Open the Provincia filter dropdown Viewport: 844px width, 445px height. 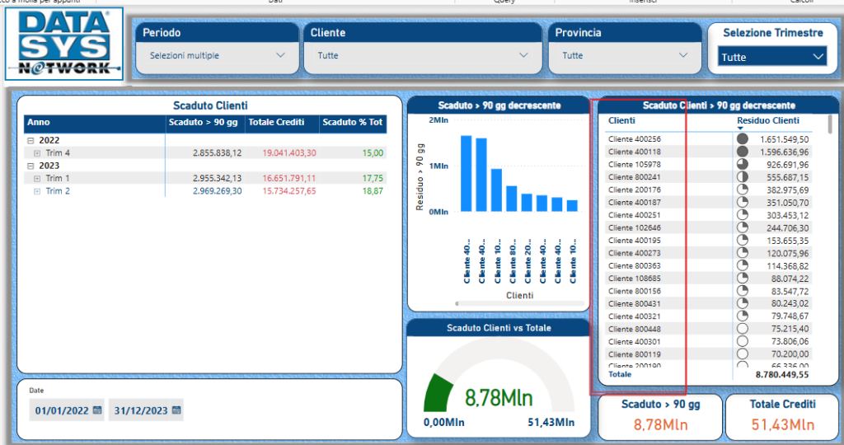pyautogui.click(x=682, y=55)
